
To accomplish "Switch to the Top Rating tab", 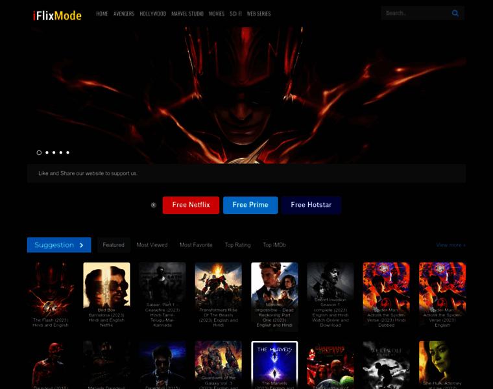I will [x=237, y=245].
